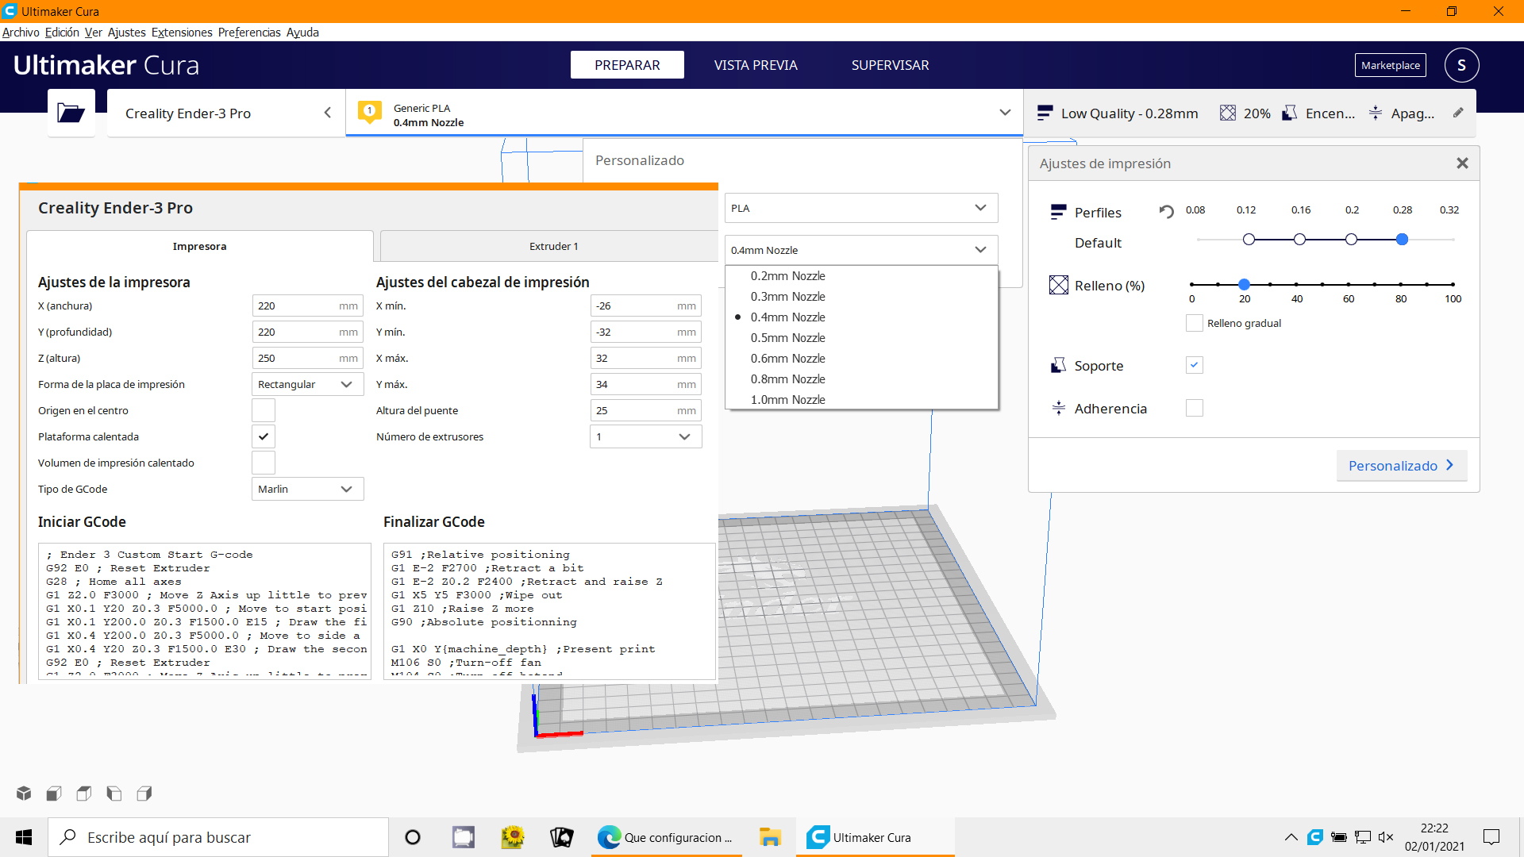Set infill slider to 40 percent
Viewport: 1524px width, 857px height.
tap(1296, 284)
